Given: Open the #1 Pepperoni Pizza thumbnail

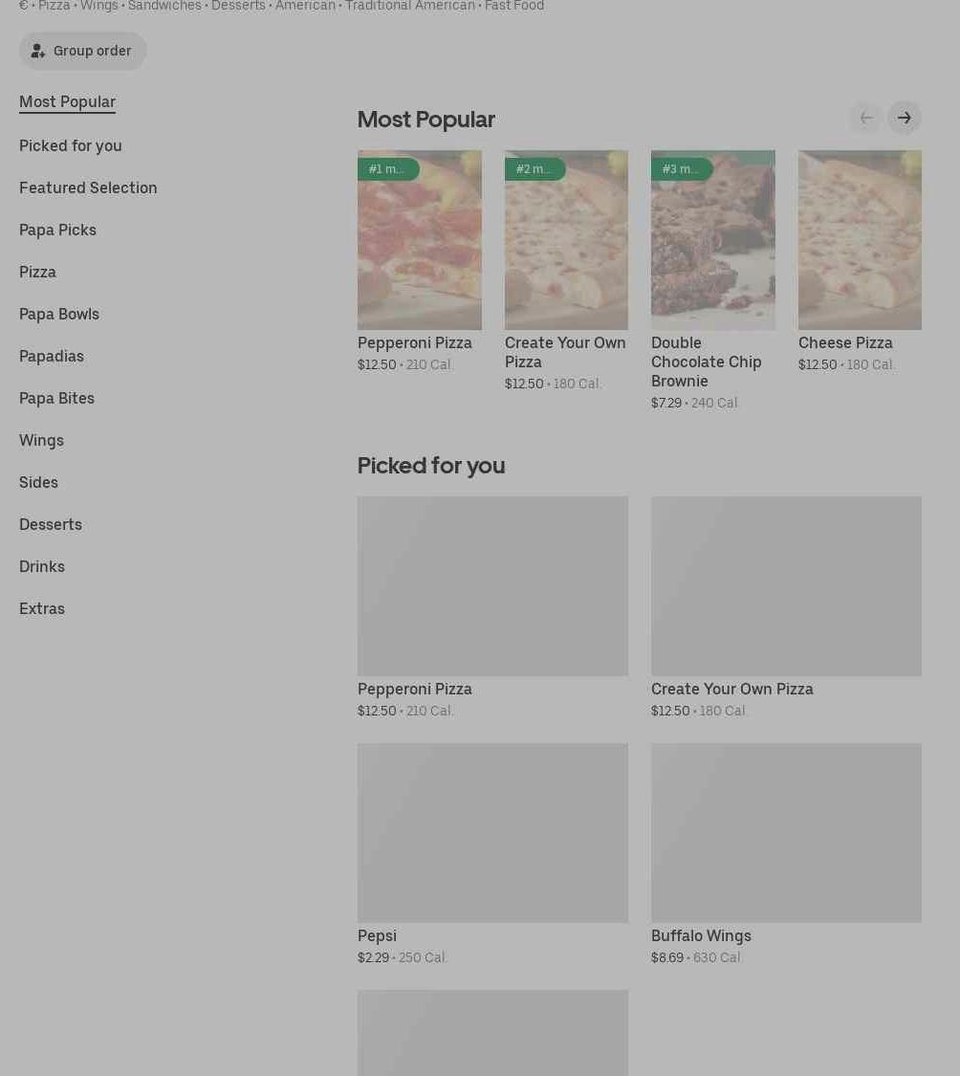Looking at the screenshot, I should click(x=419, y=240).
